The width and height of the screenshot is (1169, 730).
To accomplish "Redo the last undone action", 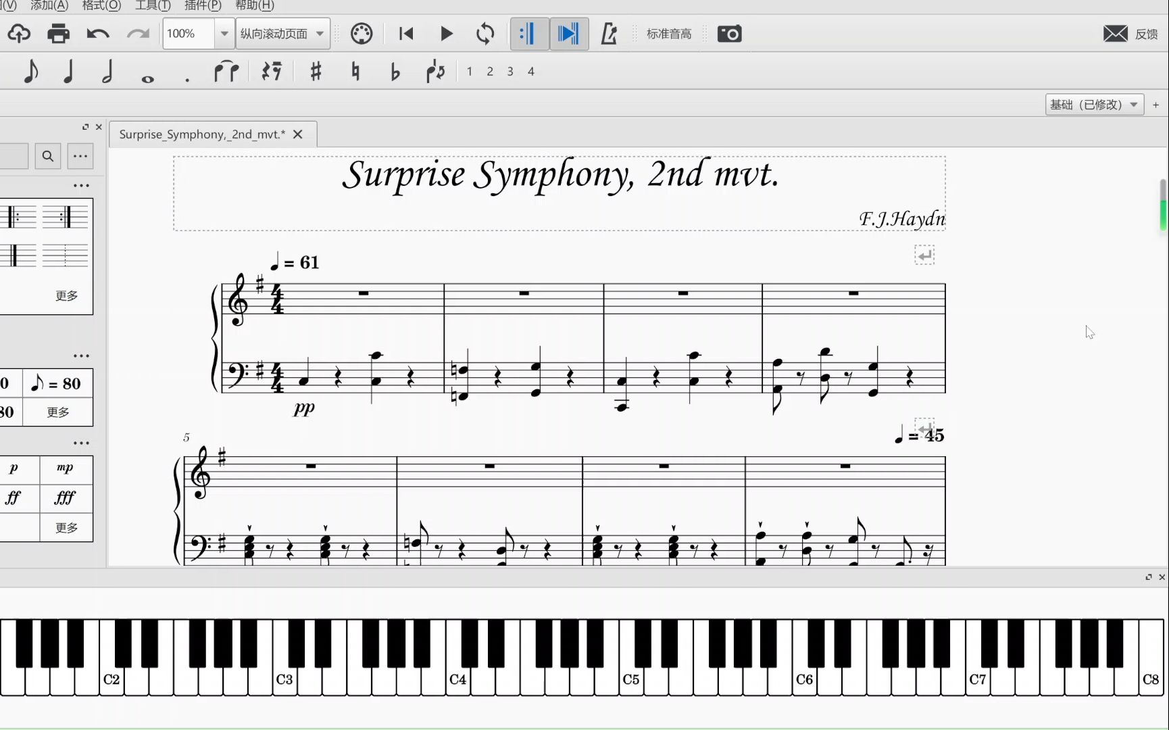I will click(138, 33).
